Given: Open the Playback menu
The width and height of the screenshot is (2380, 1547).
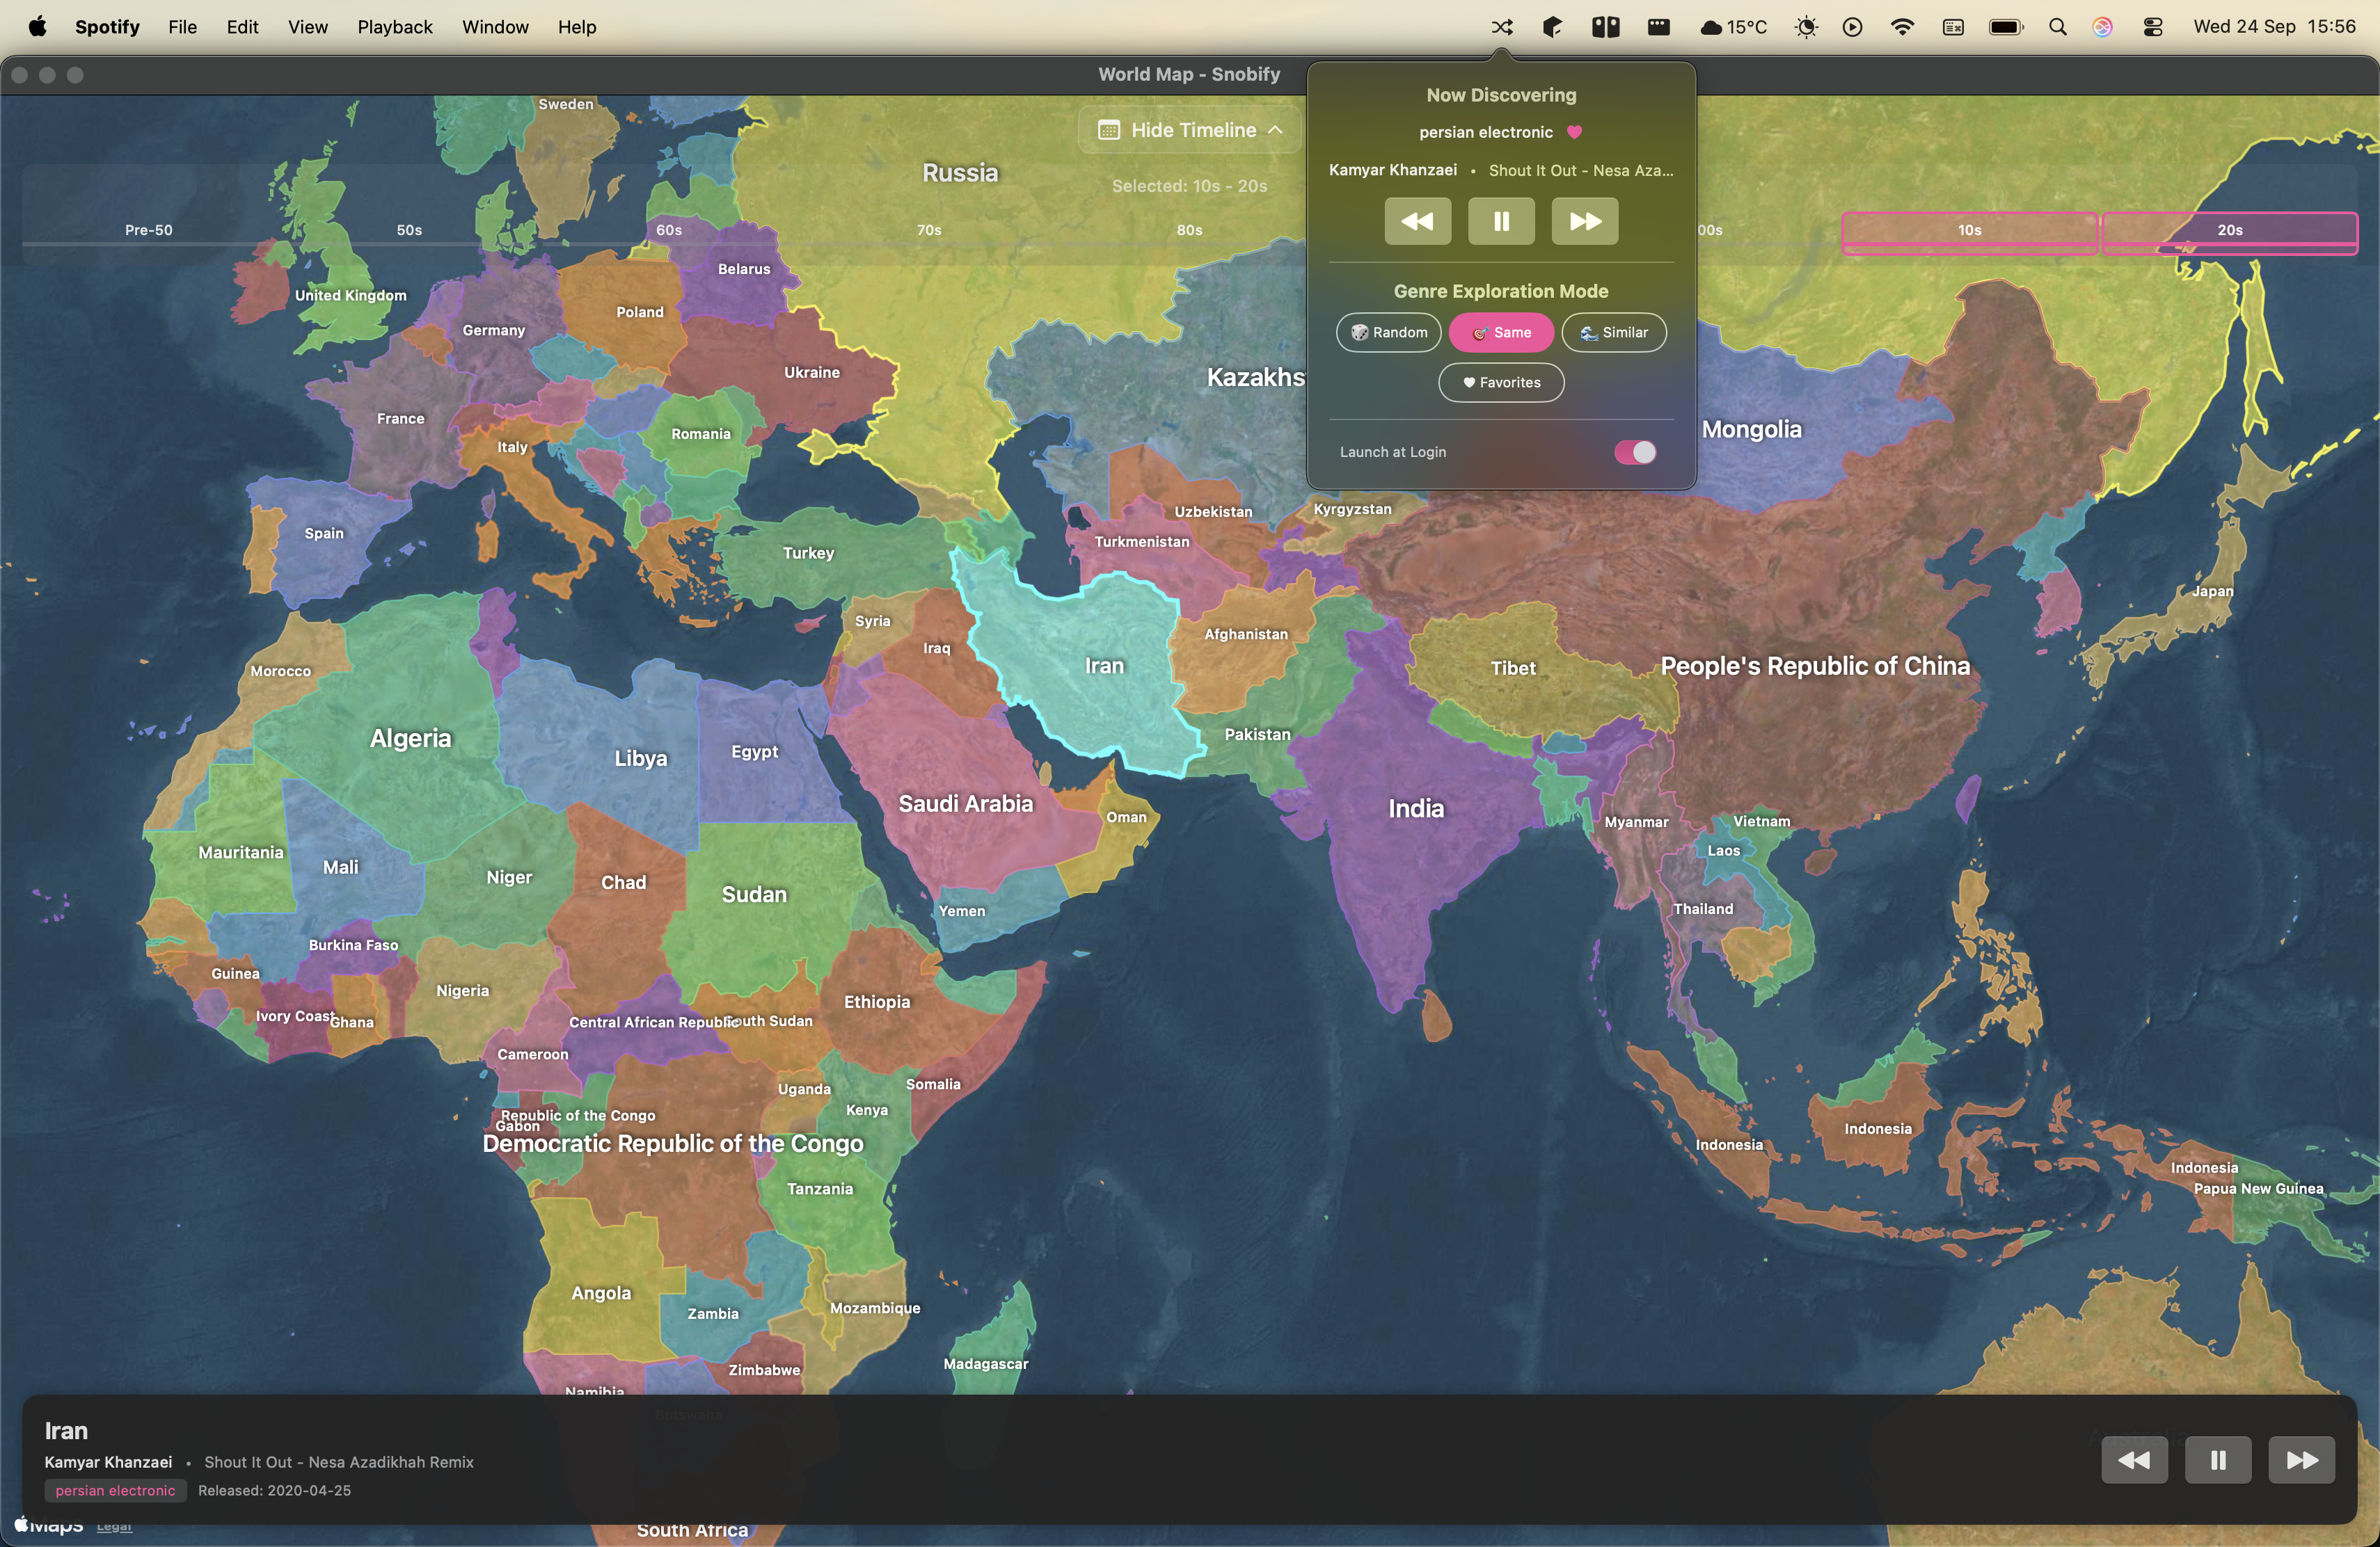Looking at the screenshot, I should pos(395,27).
